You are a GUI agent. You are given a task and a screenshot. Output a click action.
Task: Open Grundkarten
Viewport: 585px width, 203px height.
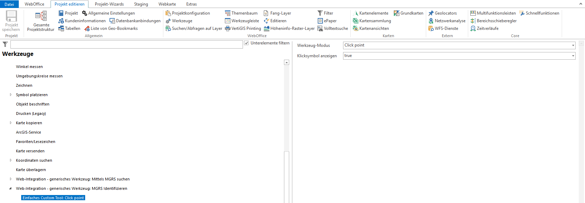coord(409,13)
